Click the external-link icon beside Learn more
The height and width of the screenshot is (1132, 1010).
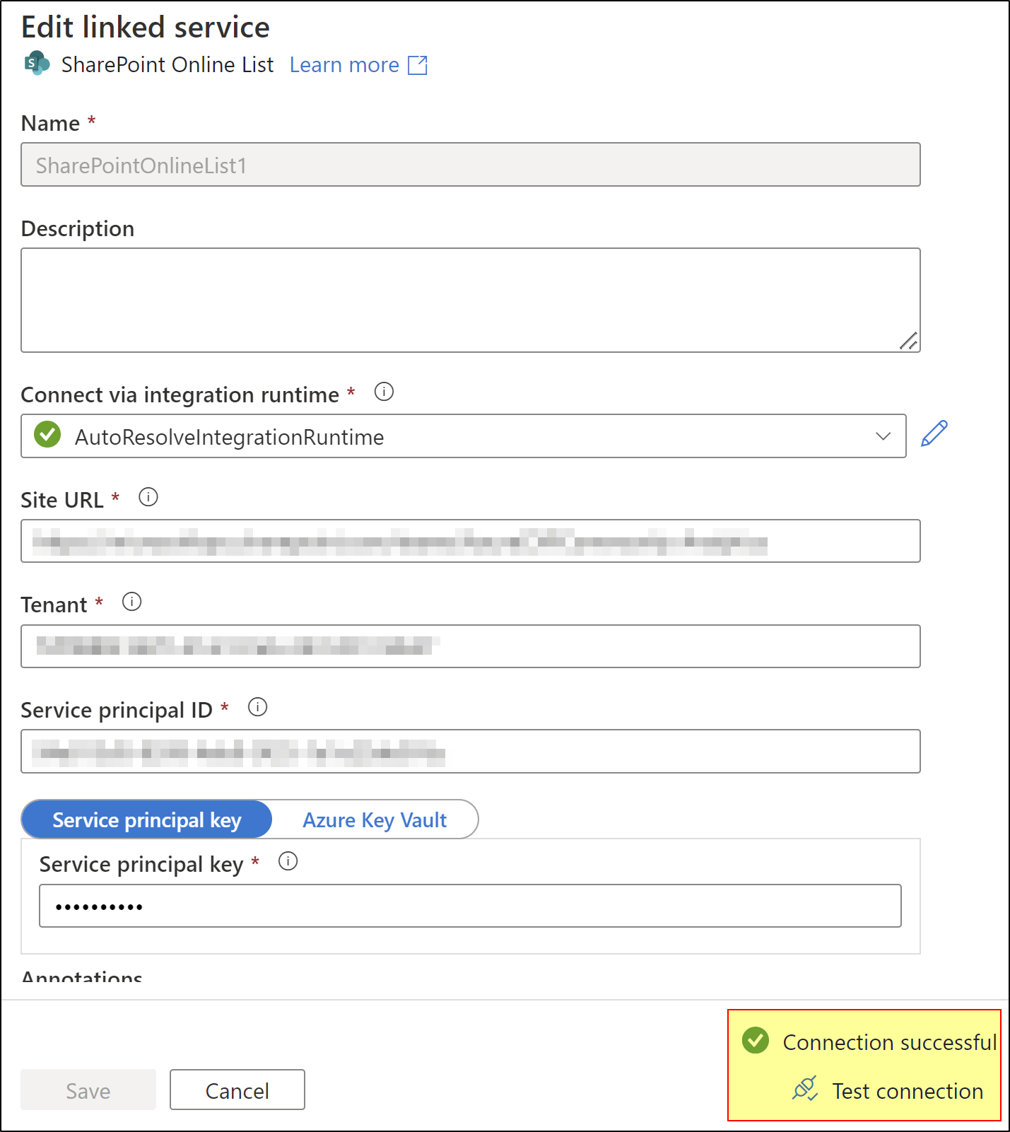[418, 64]
